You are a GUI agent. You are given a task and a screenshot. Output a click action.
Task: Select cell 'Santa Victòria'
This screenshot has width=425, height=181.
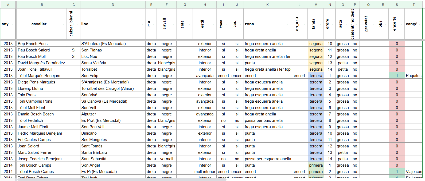coord(113,63)
